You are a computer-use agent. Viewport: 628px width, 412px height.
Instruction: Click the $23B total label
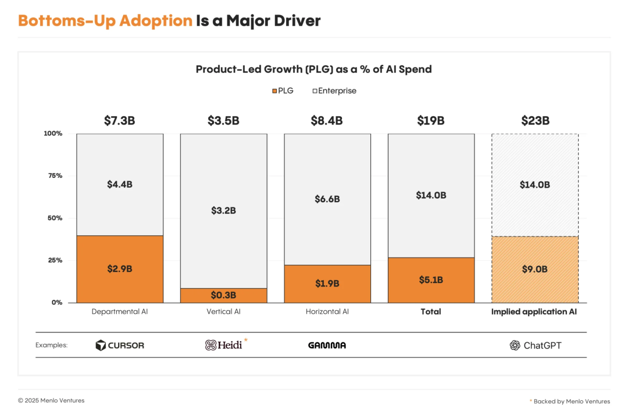coord(535,121)
